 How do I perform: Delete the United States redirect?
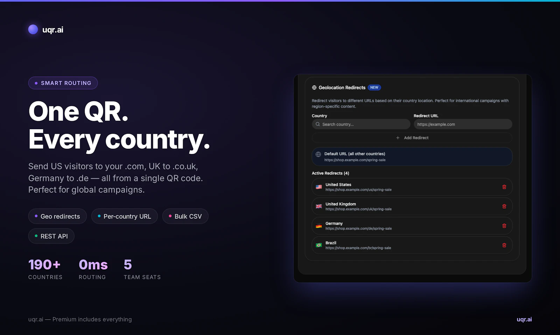pos(504,187)
